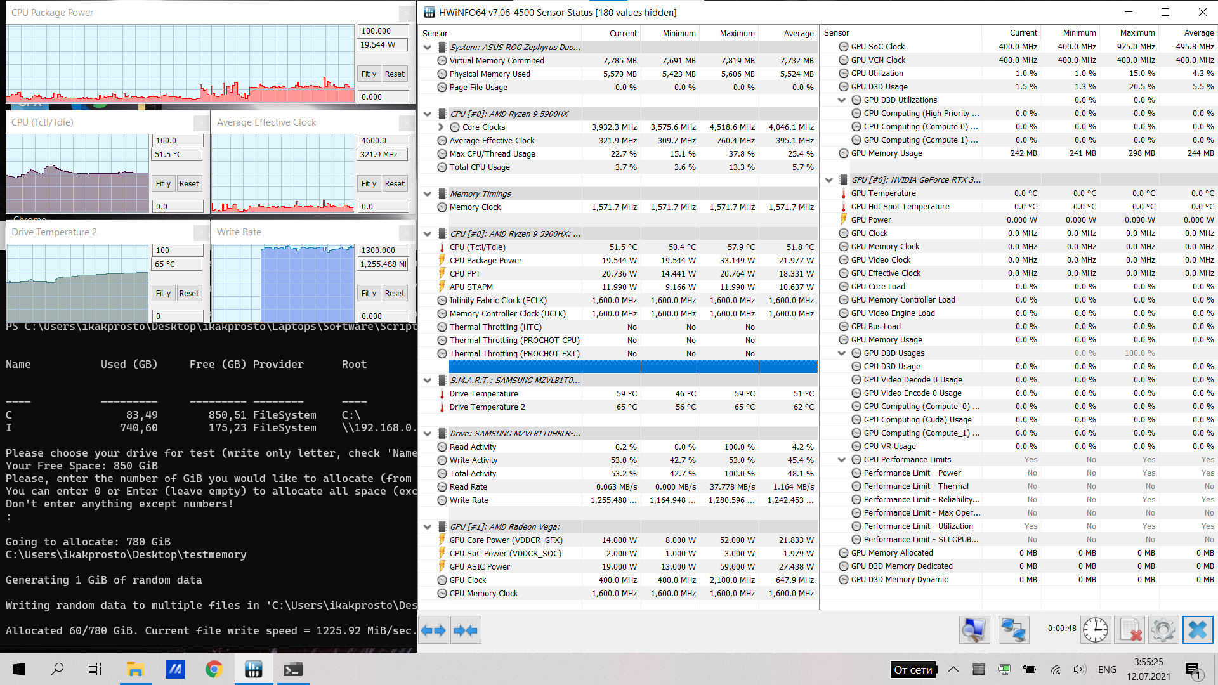Viewport: 1218px width, 685px height.
Task: Select the GPU Memory Allocated row
Action: 1019,553
